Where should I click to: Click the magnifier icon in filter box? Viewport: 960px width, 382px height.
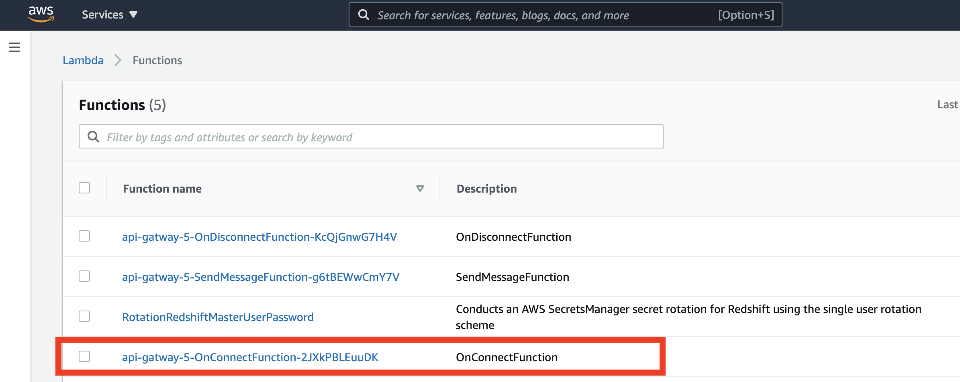point(93,137)
